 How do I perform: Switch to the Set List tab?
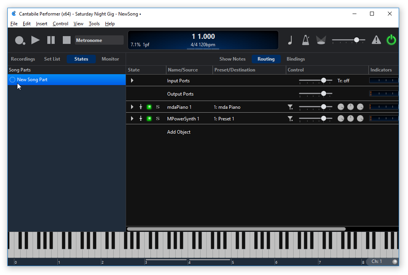(52, 59)
